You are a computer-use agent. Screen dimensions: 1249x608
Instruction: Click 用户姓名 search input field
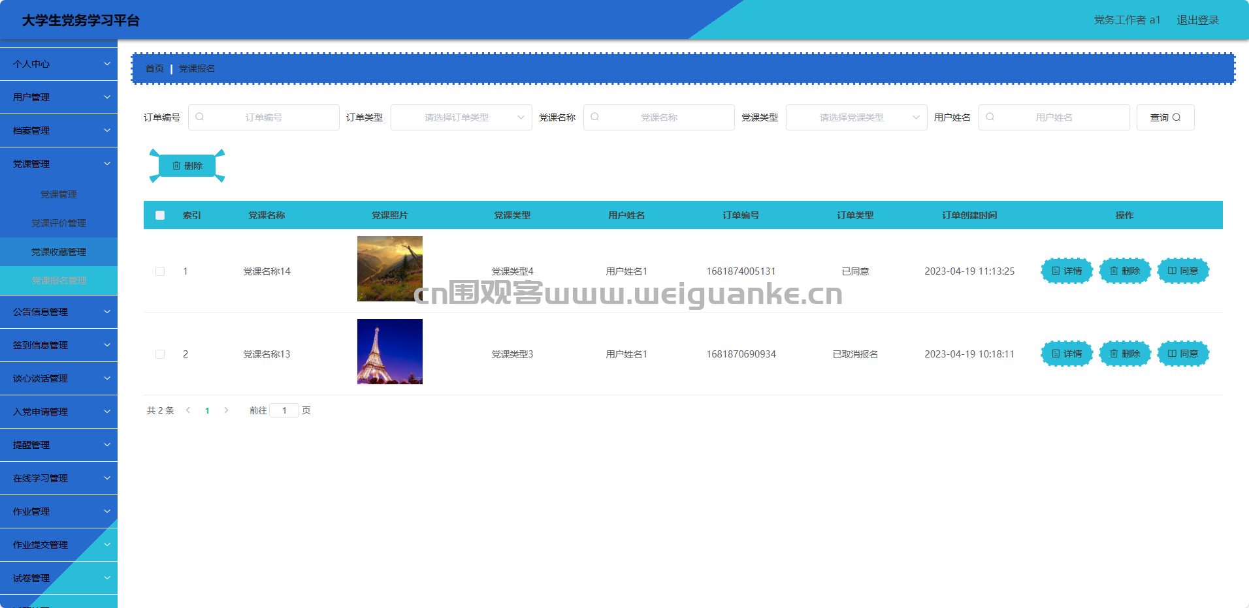tap(1054, 117)
